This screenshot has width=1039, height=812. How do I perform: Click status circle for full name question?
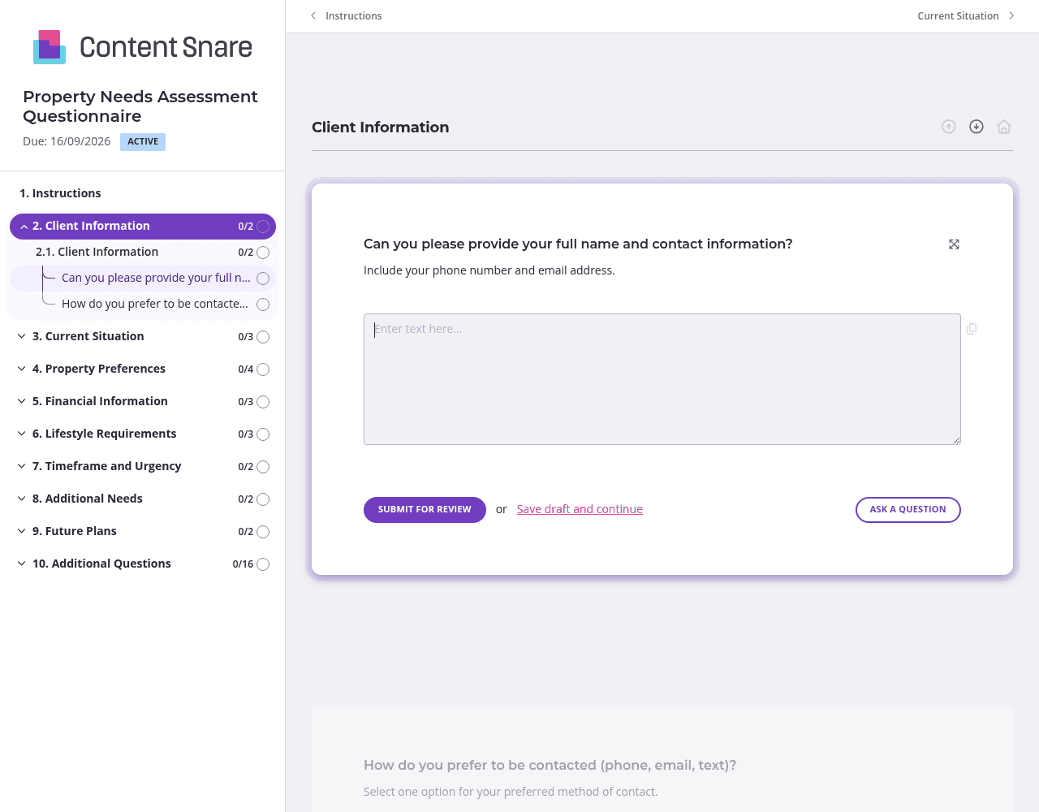[x=263, y=279]
